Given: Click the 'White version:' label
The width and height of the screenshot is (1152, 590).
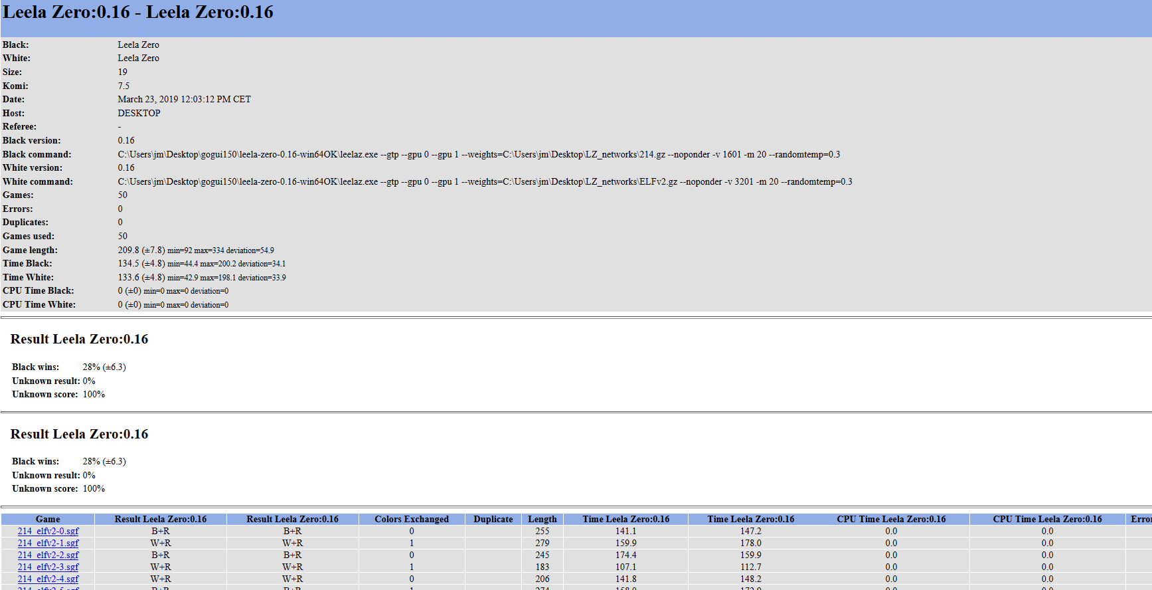Looking at the screenshot, I should click(33, 167).
